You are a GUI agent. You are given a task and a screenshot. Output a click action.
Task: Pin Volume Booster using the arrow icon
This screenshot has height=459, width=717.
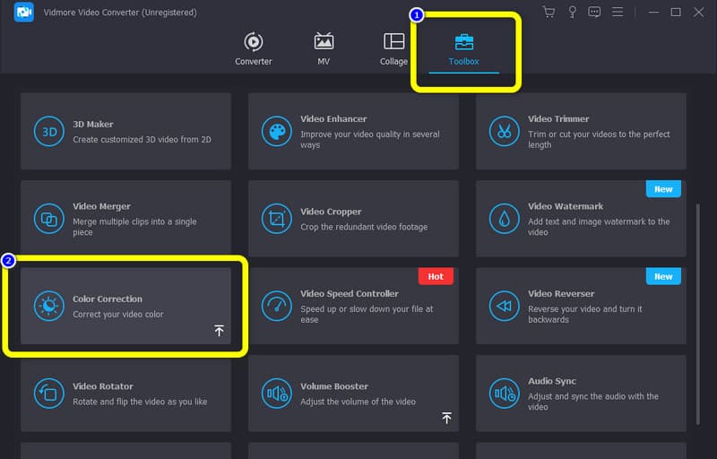pos(446,418)
